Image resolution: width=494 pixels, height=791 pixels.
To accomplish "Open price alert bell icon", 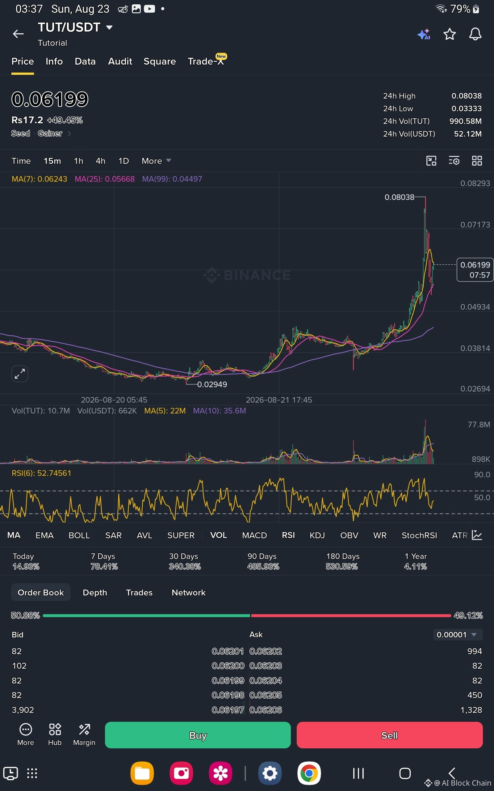I will pyautogui.click(x=475, y=34).
